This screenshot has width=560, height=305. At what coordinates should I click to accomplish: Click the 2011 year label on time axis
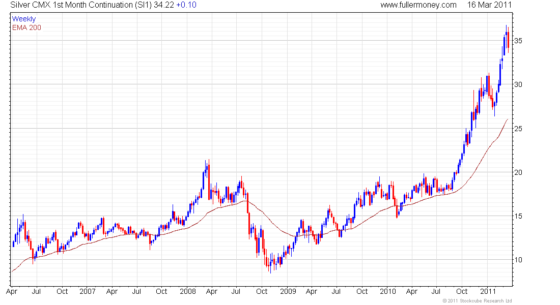(488, 291)
